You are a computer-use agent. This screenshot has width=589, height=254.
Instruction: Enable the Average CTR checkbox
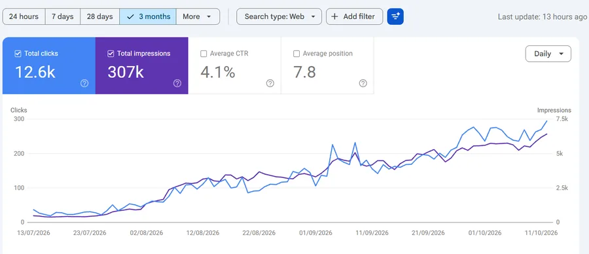coord(204,54)
